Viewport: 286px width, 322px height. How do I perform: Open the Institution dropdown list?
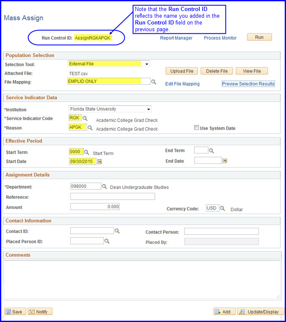click(148, 109)
